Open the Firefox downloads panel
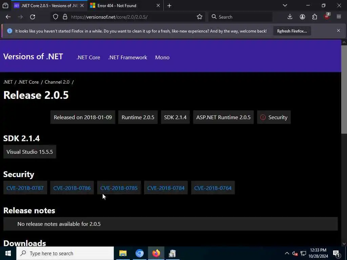Viewport: 347px width, 260px height. click(x=290, y=17)
